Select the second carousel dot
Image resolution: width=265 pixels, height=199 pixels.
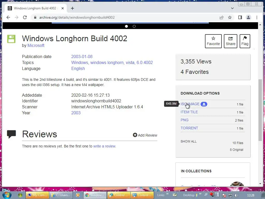(134, 26)
